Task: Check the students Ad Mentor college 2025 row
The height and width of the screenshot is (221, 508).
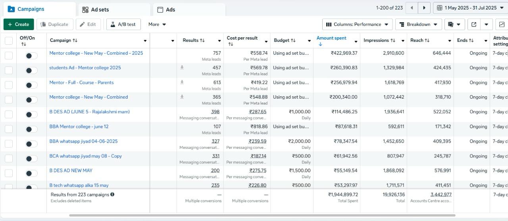Action: (9, 70)
